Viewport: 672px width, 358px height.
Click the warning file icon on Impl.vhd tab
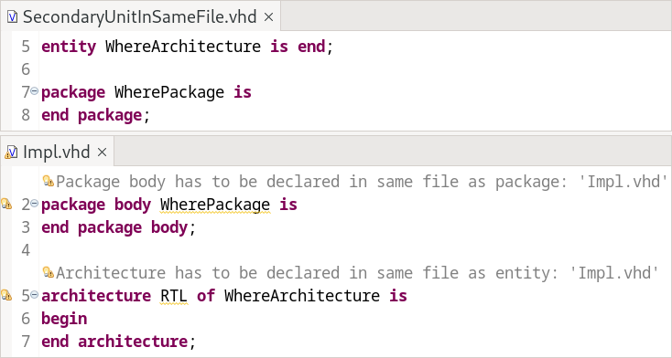tap(11, 152)
